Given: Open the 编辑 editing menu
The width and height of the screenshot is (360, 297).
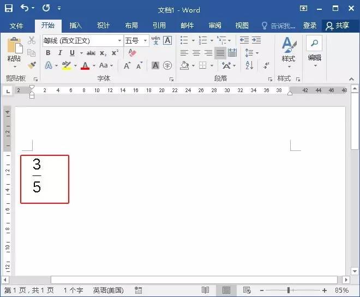Looking at the screenshot, I should point(315,52).
